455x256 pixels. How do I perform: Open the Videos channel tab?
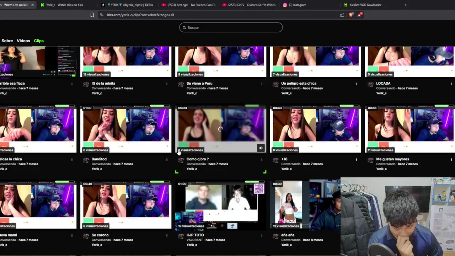click(x=23, y=41)
